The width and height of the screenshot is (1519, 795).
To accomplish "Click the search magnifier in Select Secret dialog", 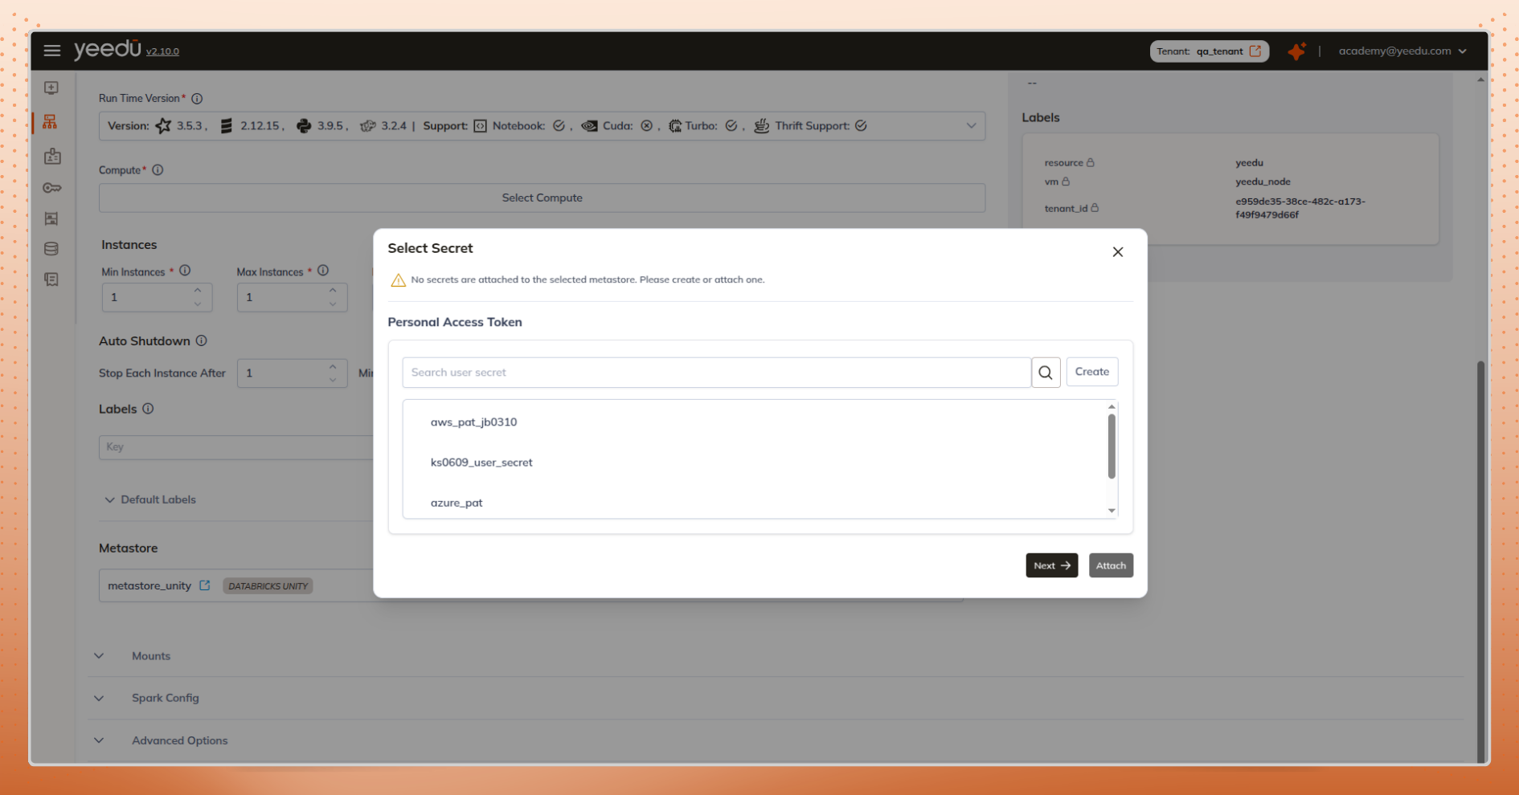I will point(1045,372).
